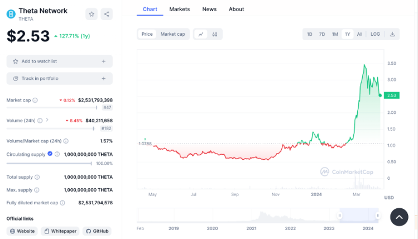The height and width of the screenshot is (239, 418).
Task: Open the Total supply info icon
Action: pyautogui.click(x=37, y=177)
